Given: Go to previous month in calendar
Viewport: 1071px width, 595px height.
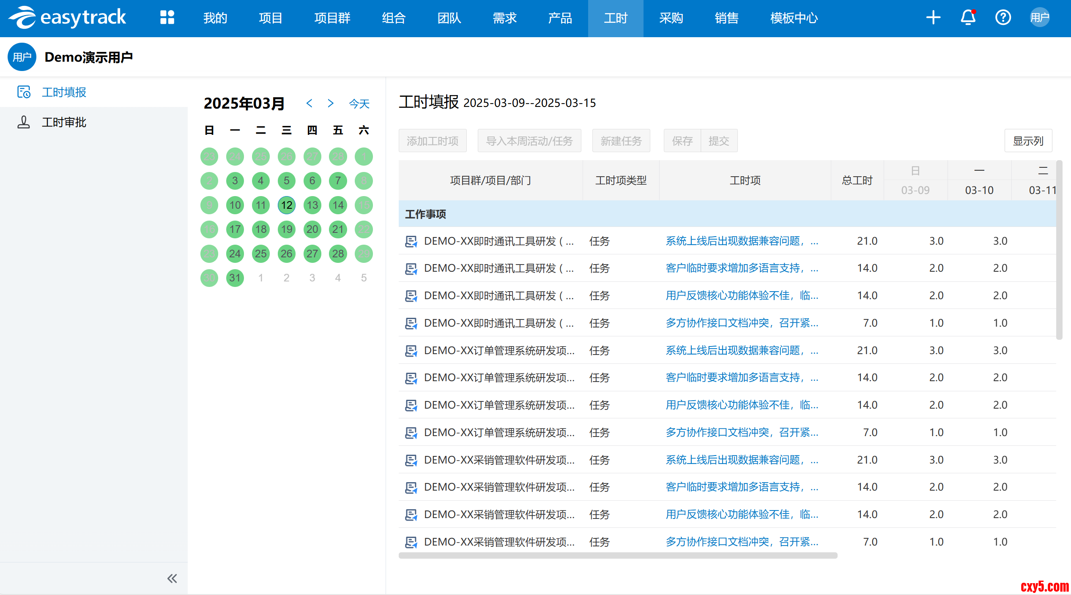Looking at the screenshot, I should [x=310, y=103].
